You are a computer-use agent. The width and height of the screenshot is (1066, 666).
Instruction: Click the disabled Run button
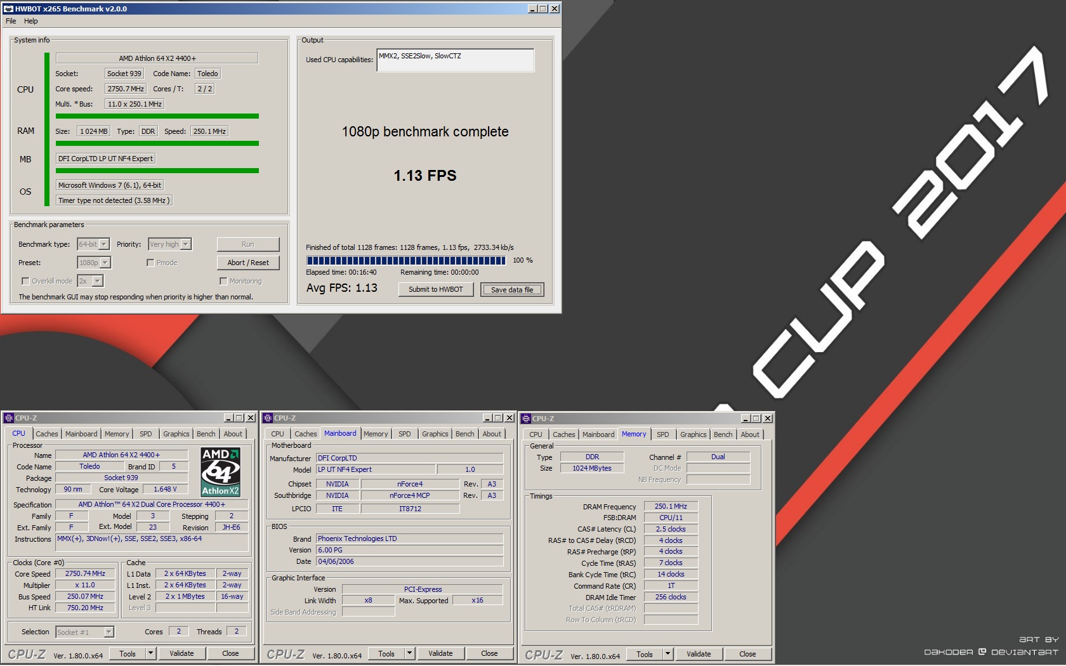pos(248,244)
